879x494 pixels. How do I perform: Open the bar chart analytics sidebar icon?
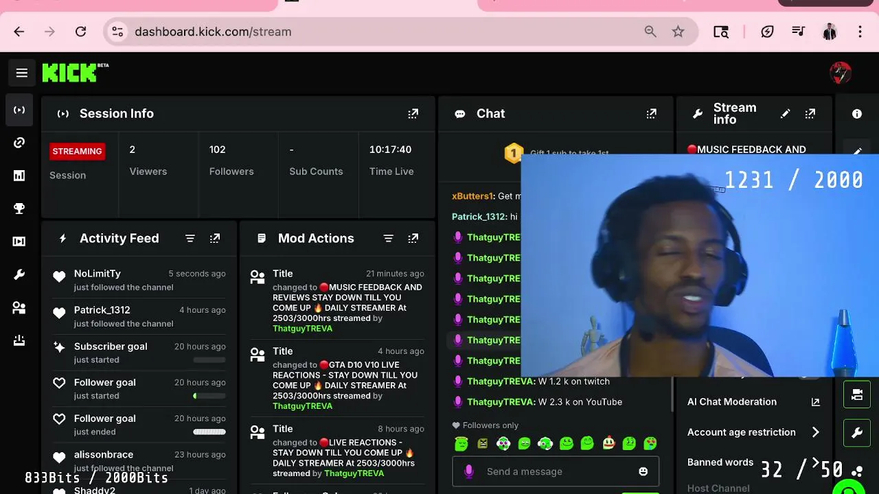[19, 176]
